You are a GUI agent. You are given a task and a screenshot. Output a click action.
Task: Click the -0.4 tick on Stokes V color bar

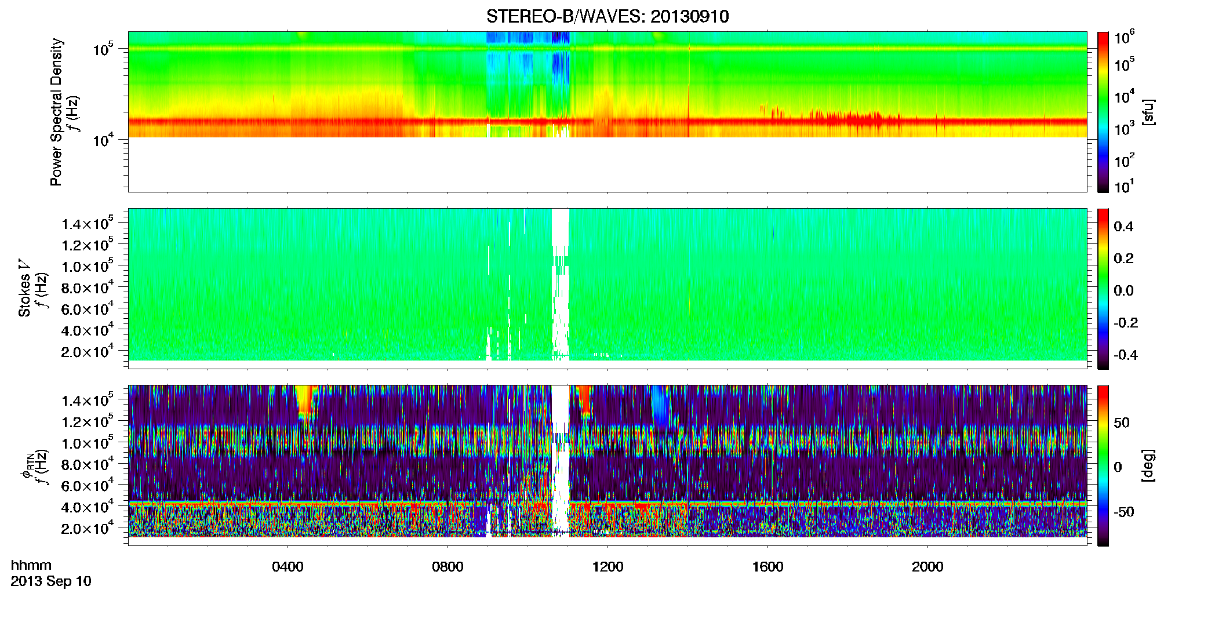[x=1126, y=355]
